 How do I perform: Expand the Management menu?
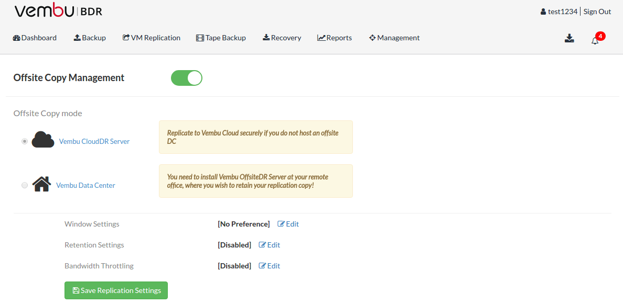point(394,38)
